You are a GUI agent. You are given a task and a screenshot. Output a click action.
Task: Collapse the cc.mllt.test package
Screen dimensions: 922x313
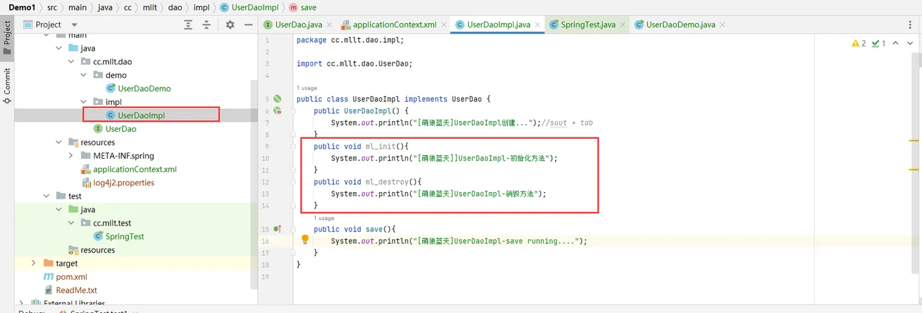pyautogui.click(x=71, y=223)
